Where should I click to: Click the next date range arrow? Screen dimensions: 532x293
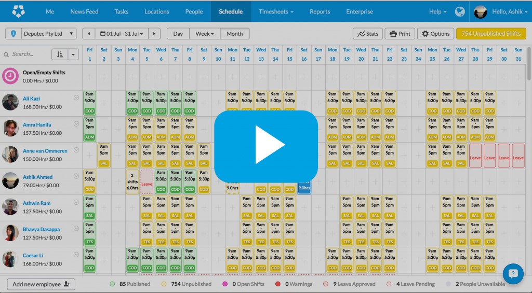coord(154,34)
